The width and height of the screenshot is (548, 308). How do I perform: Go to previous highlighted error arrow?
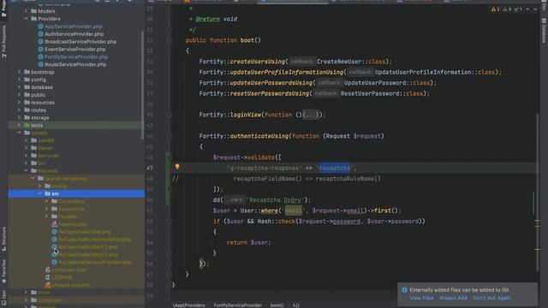pos(527,9)
